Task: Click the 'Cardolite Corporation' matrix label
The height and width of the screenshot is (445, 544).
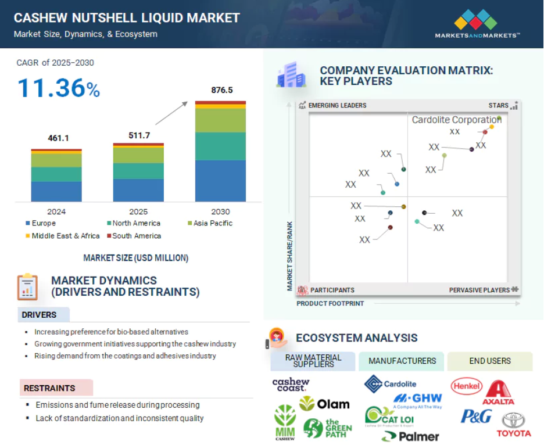Action: 457,120
